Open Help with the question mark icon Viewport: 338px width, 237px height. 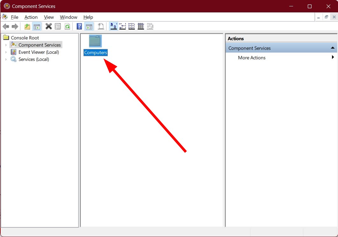pos(79,26)
